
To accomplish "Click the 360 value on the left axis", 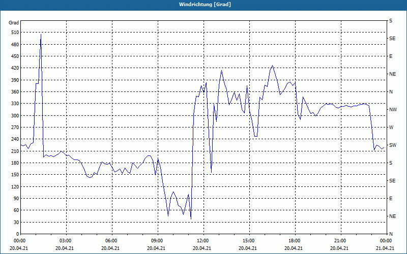I will [15, 92].
